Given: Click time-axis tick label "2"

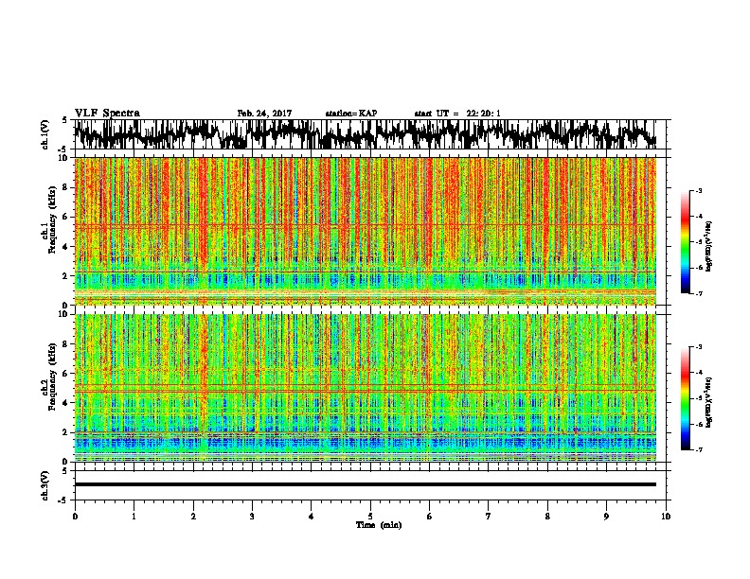Looking at the screenshot, I should [193, 517].
